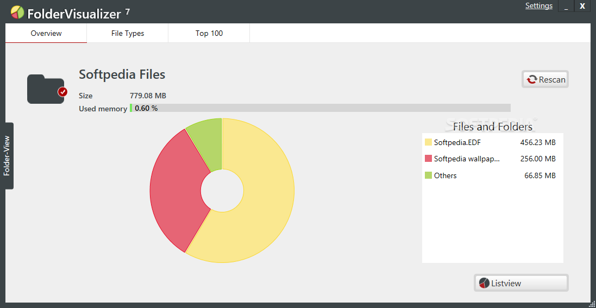Screen dimensions: 596x308
Task: Click the dark Softpedia Files folder icon
Action: 46,89
